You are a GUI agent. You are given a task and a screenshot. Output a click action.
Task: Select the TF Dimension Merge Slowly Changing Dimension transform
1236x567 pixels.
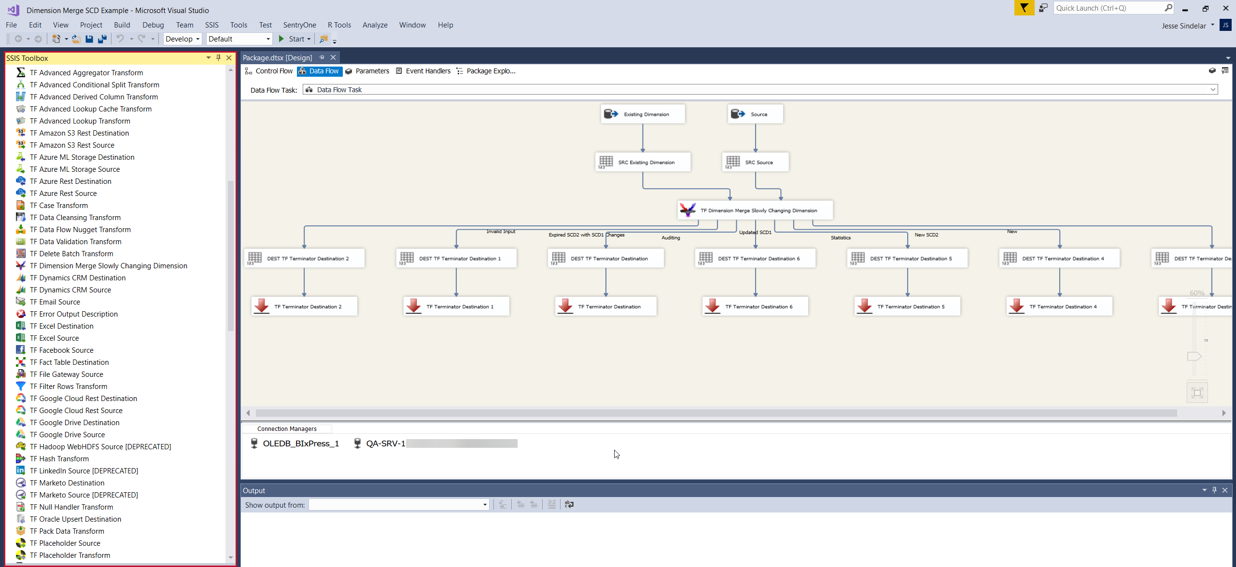point(755,210)
